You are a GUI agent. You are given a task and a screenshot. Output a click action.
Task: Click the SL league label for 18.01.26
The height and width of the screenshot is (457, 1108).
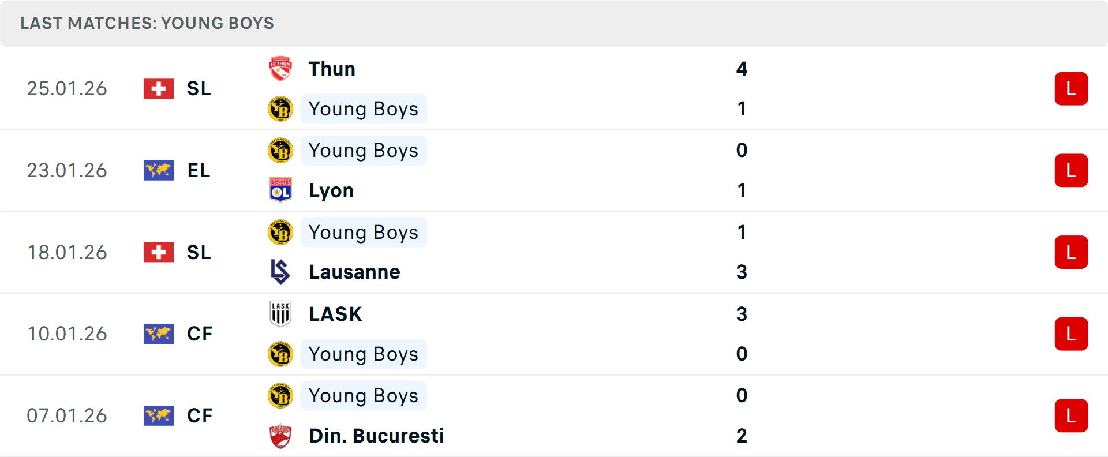pos(199,253)
